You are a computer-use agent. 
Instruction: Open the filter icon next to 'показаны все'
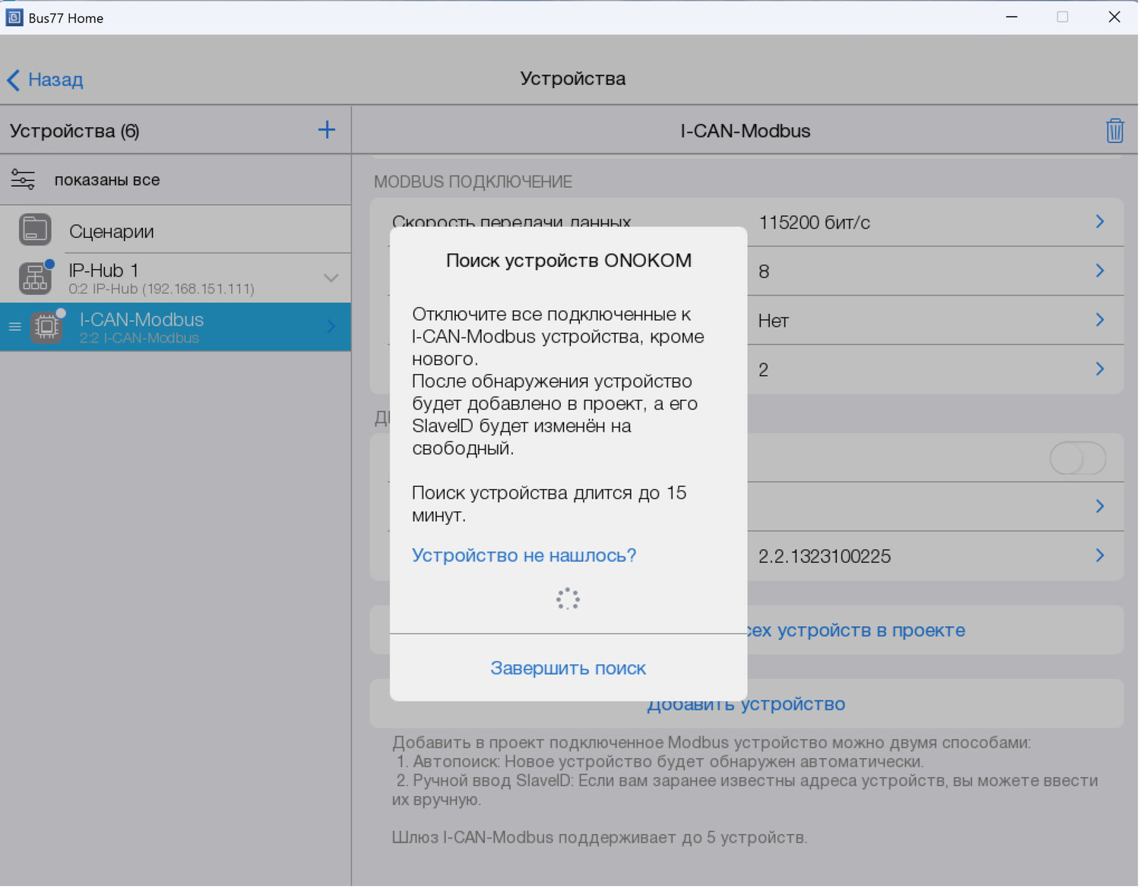[23, 180]
